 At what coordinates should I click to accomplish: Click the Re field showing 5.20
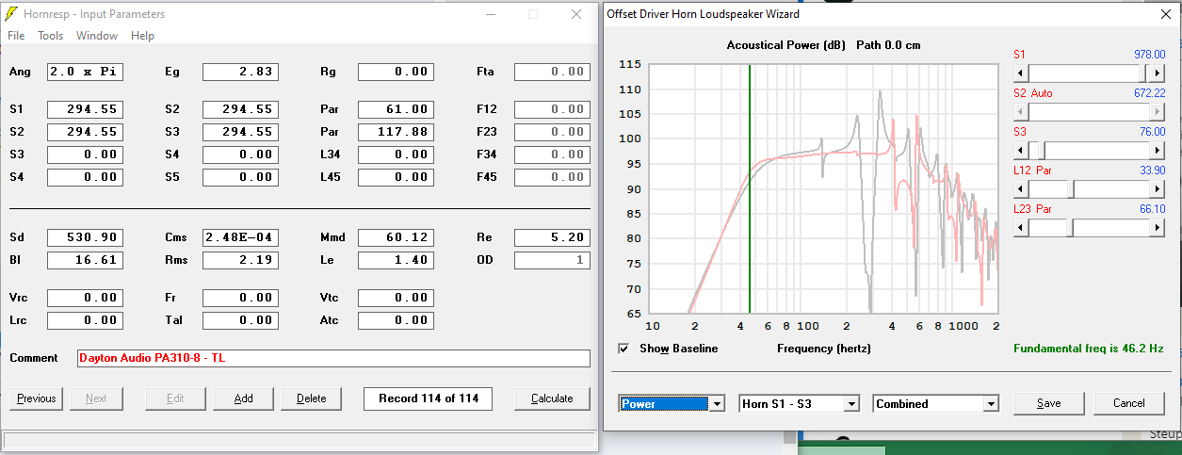(552, 237)
